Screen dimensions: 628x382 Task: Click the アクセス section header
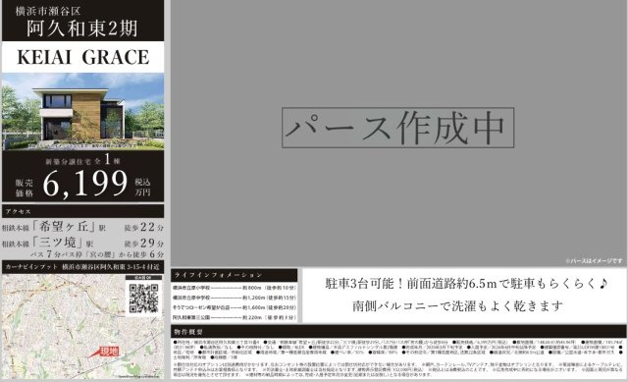tap(82, 211)
